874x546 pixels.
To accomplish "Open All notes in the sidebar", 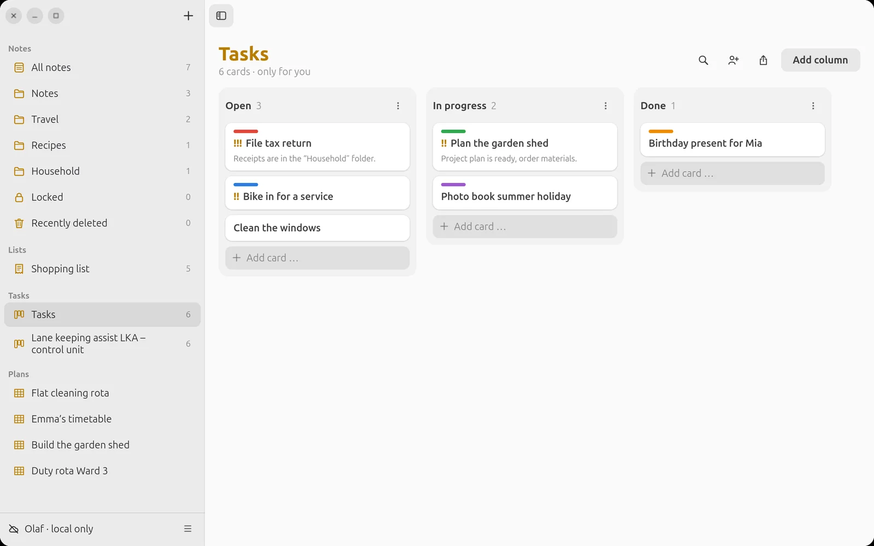I will pos(102,68).
